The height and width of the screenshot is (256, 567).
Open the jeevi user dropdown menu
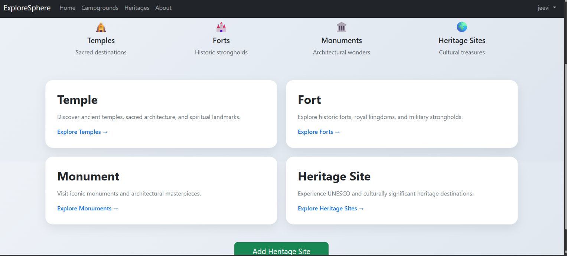[x=547, y=8]
